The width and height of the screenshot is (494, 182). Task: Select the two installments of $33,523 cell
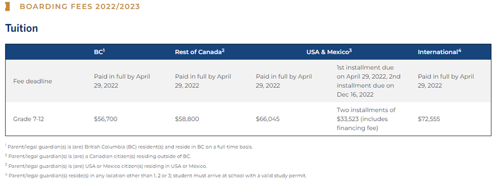366,119
